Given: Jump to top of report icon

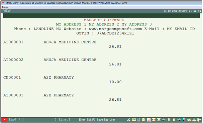Looking at the screenshot, I should pos(154,120).
